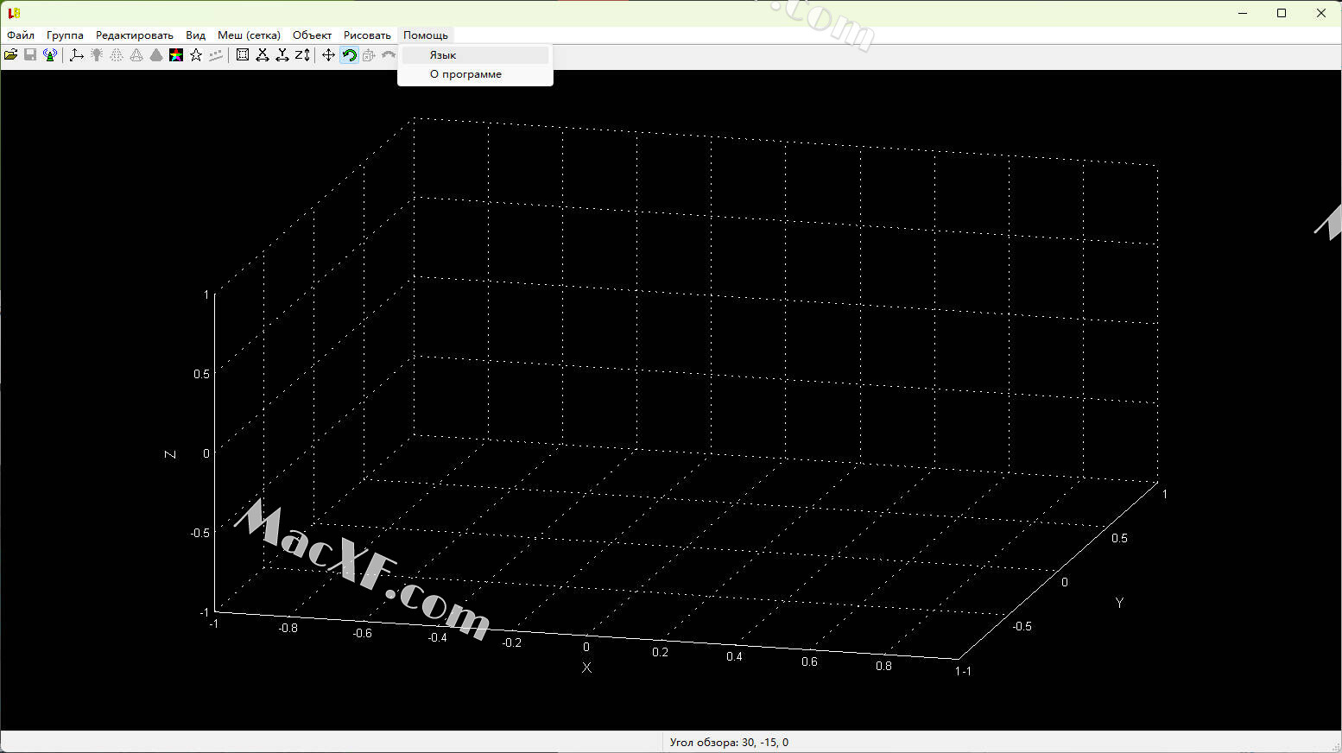Click the save floppy disk icon
The image size is (1342, 753).
click(x=30, y=55)
